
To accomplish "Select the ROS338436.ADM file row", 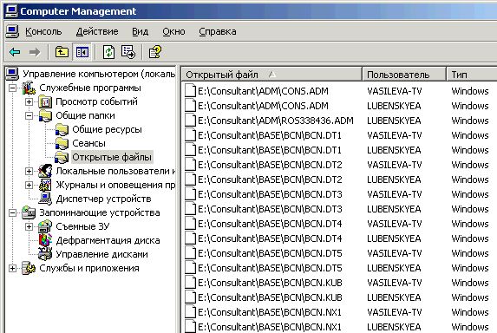I will click(x=339, y=121).
